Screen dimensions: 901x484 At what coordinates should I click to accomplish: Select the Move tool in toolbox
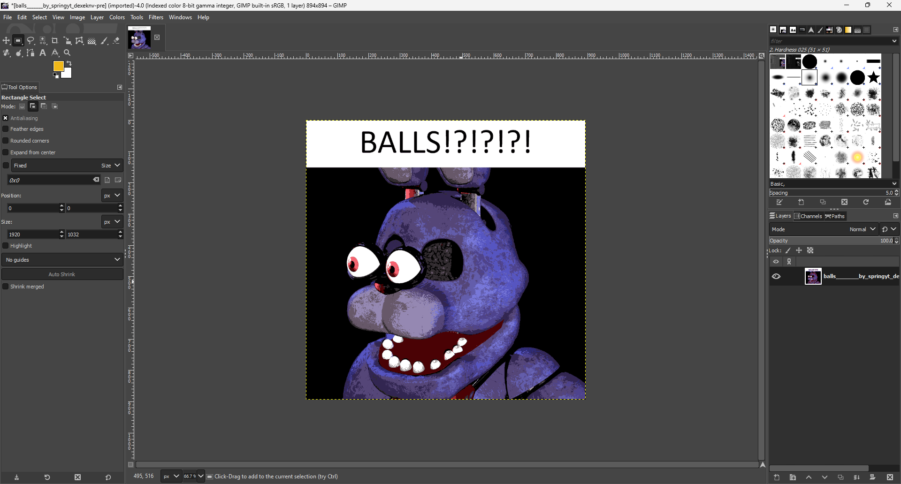tap(6, 41)
